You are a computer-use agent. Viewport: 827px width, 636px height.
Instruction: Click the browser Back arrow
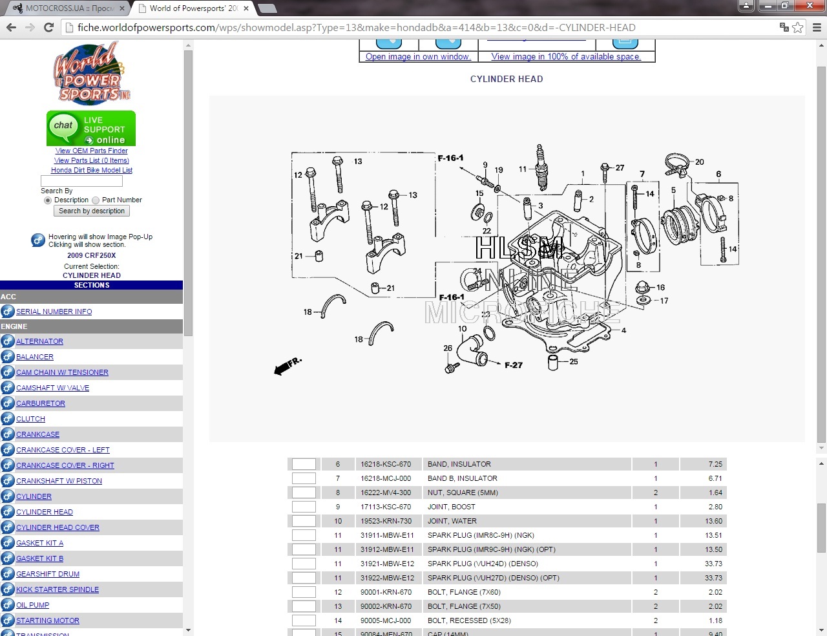[11, 27]
